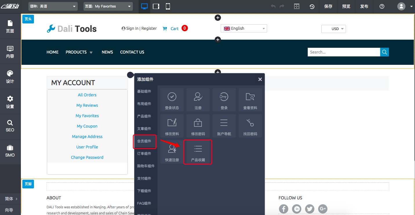Pick the 快速注册 component
The width and height of the screenshot is (415, 215).
click(x=172, y=152)
